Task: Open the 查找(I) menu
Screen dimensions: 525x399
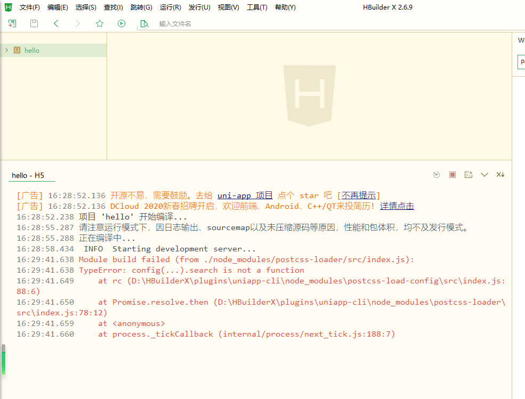Action: pos(113,7)
